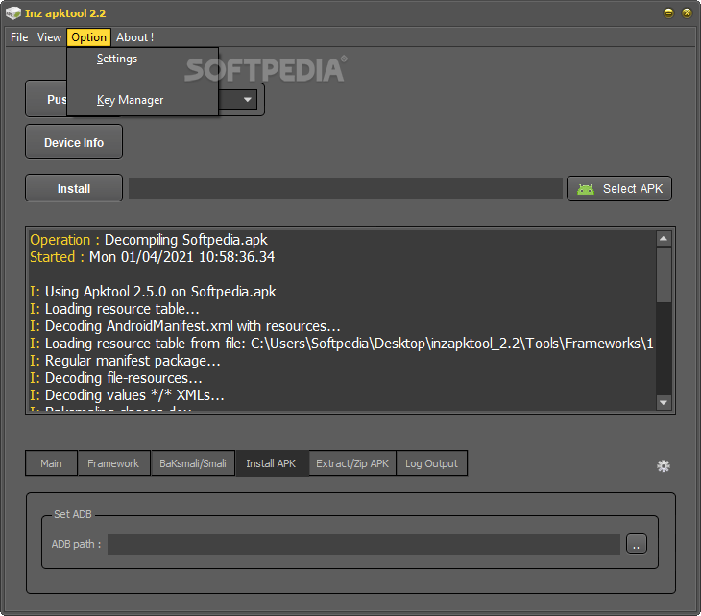This screenshot has width=701, height=616.
Task: Click the Install button
Action: (x=74, y=188)
